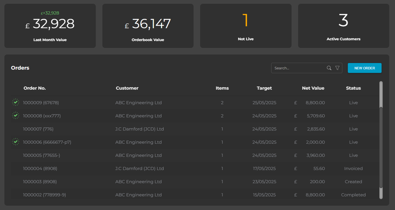Open order 1000008 (xxx777)
395x210 pixels.
[x=42, y=116]
